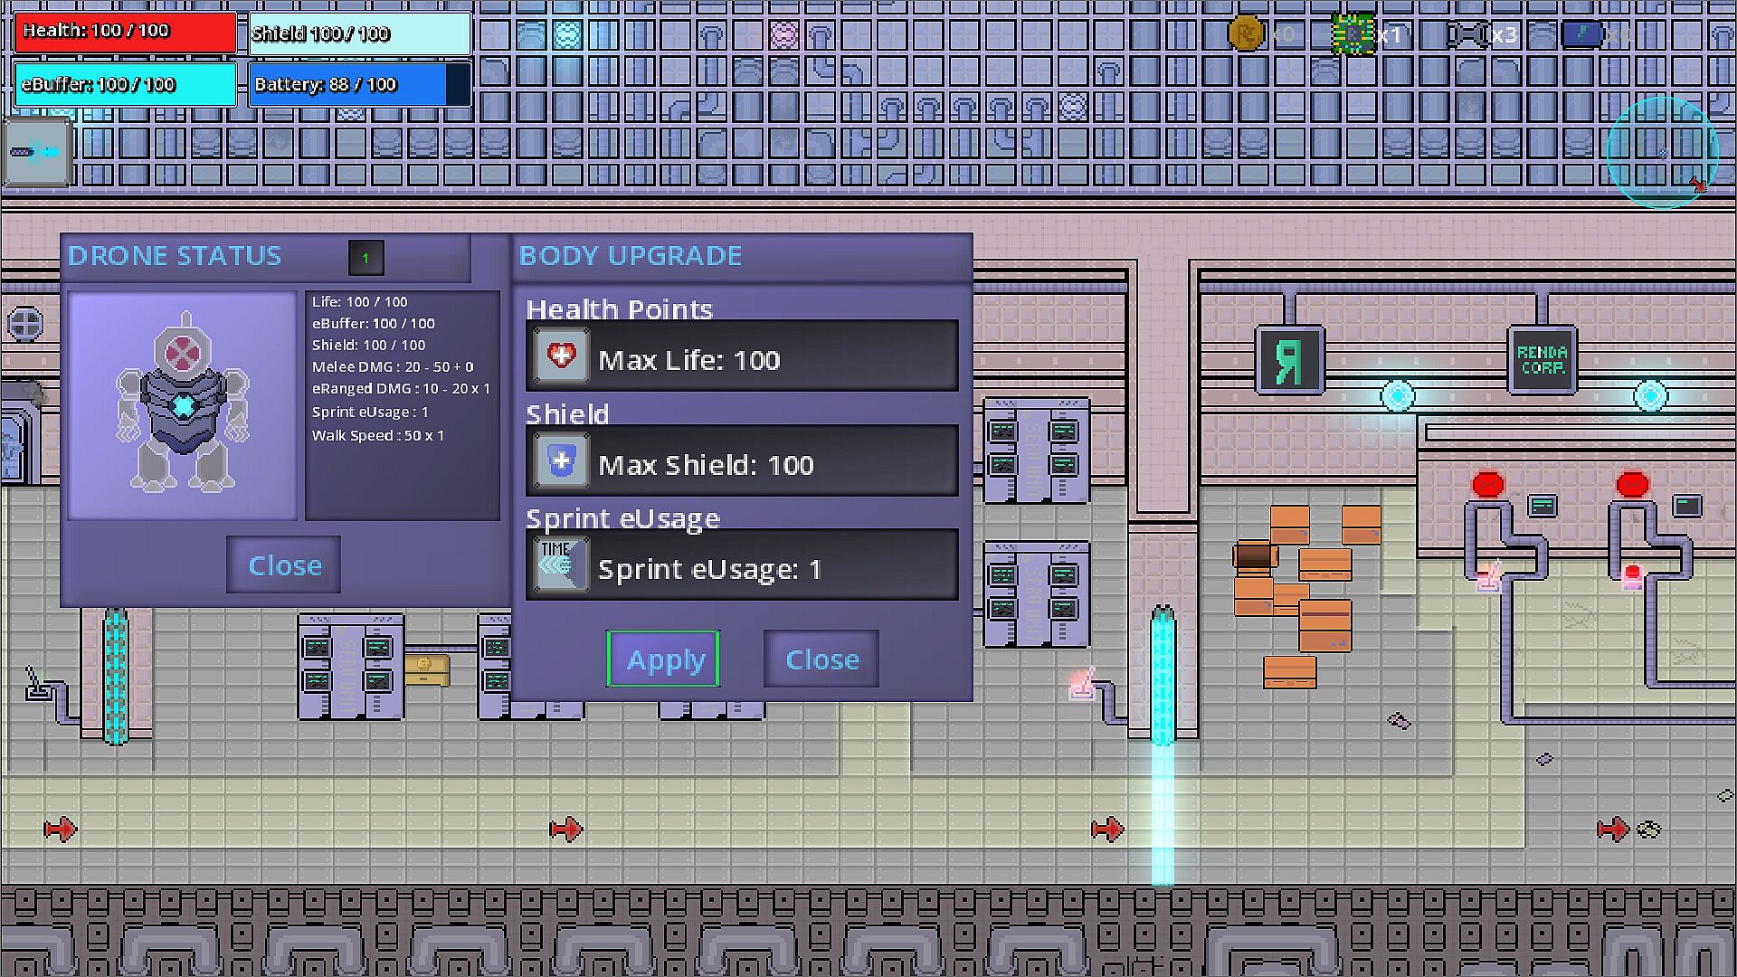Viewport: 1737px width, 977px height.
Task: Apply the body upgrade
Action: (663, 659)
